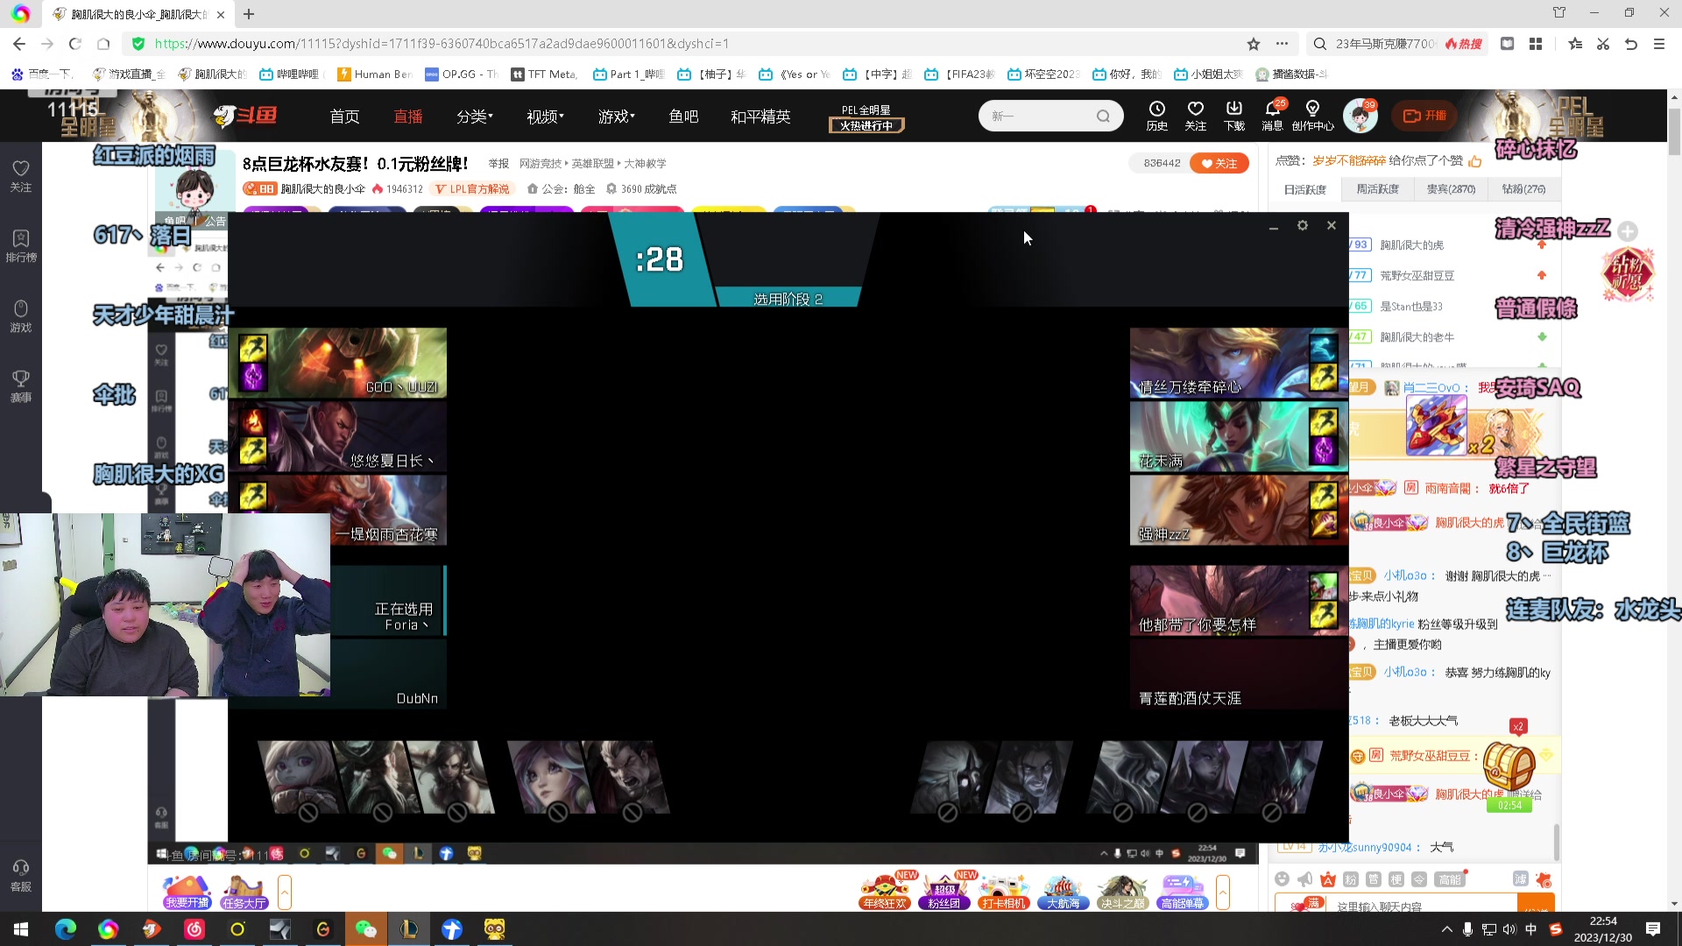Open the 年终狂欢 activity icon
Screen dimensions: 1682x946
point(885,893)
